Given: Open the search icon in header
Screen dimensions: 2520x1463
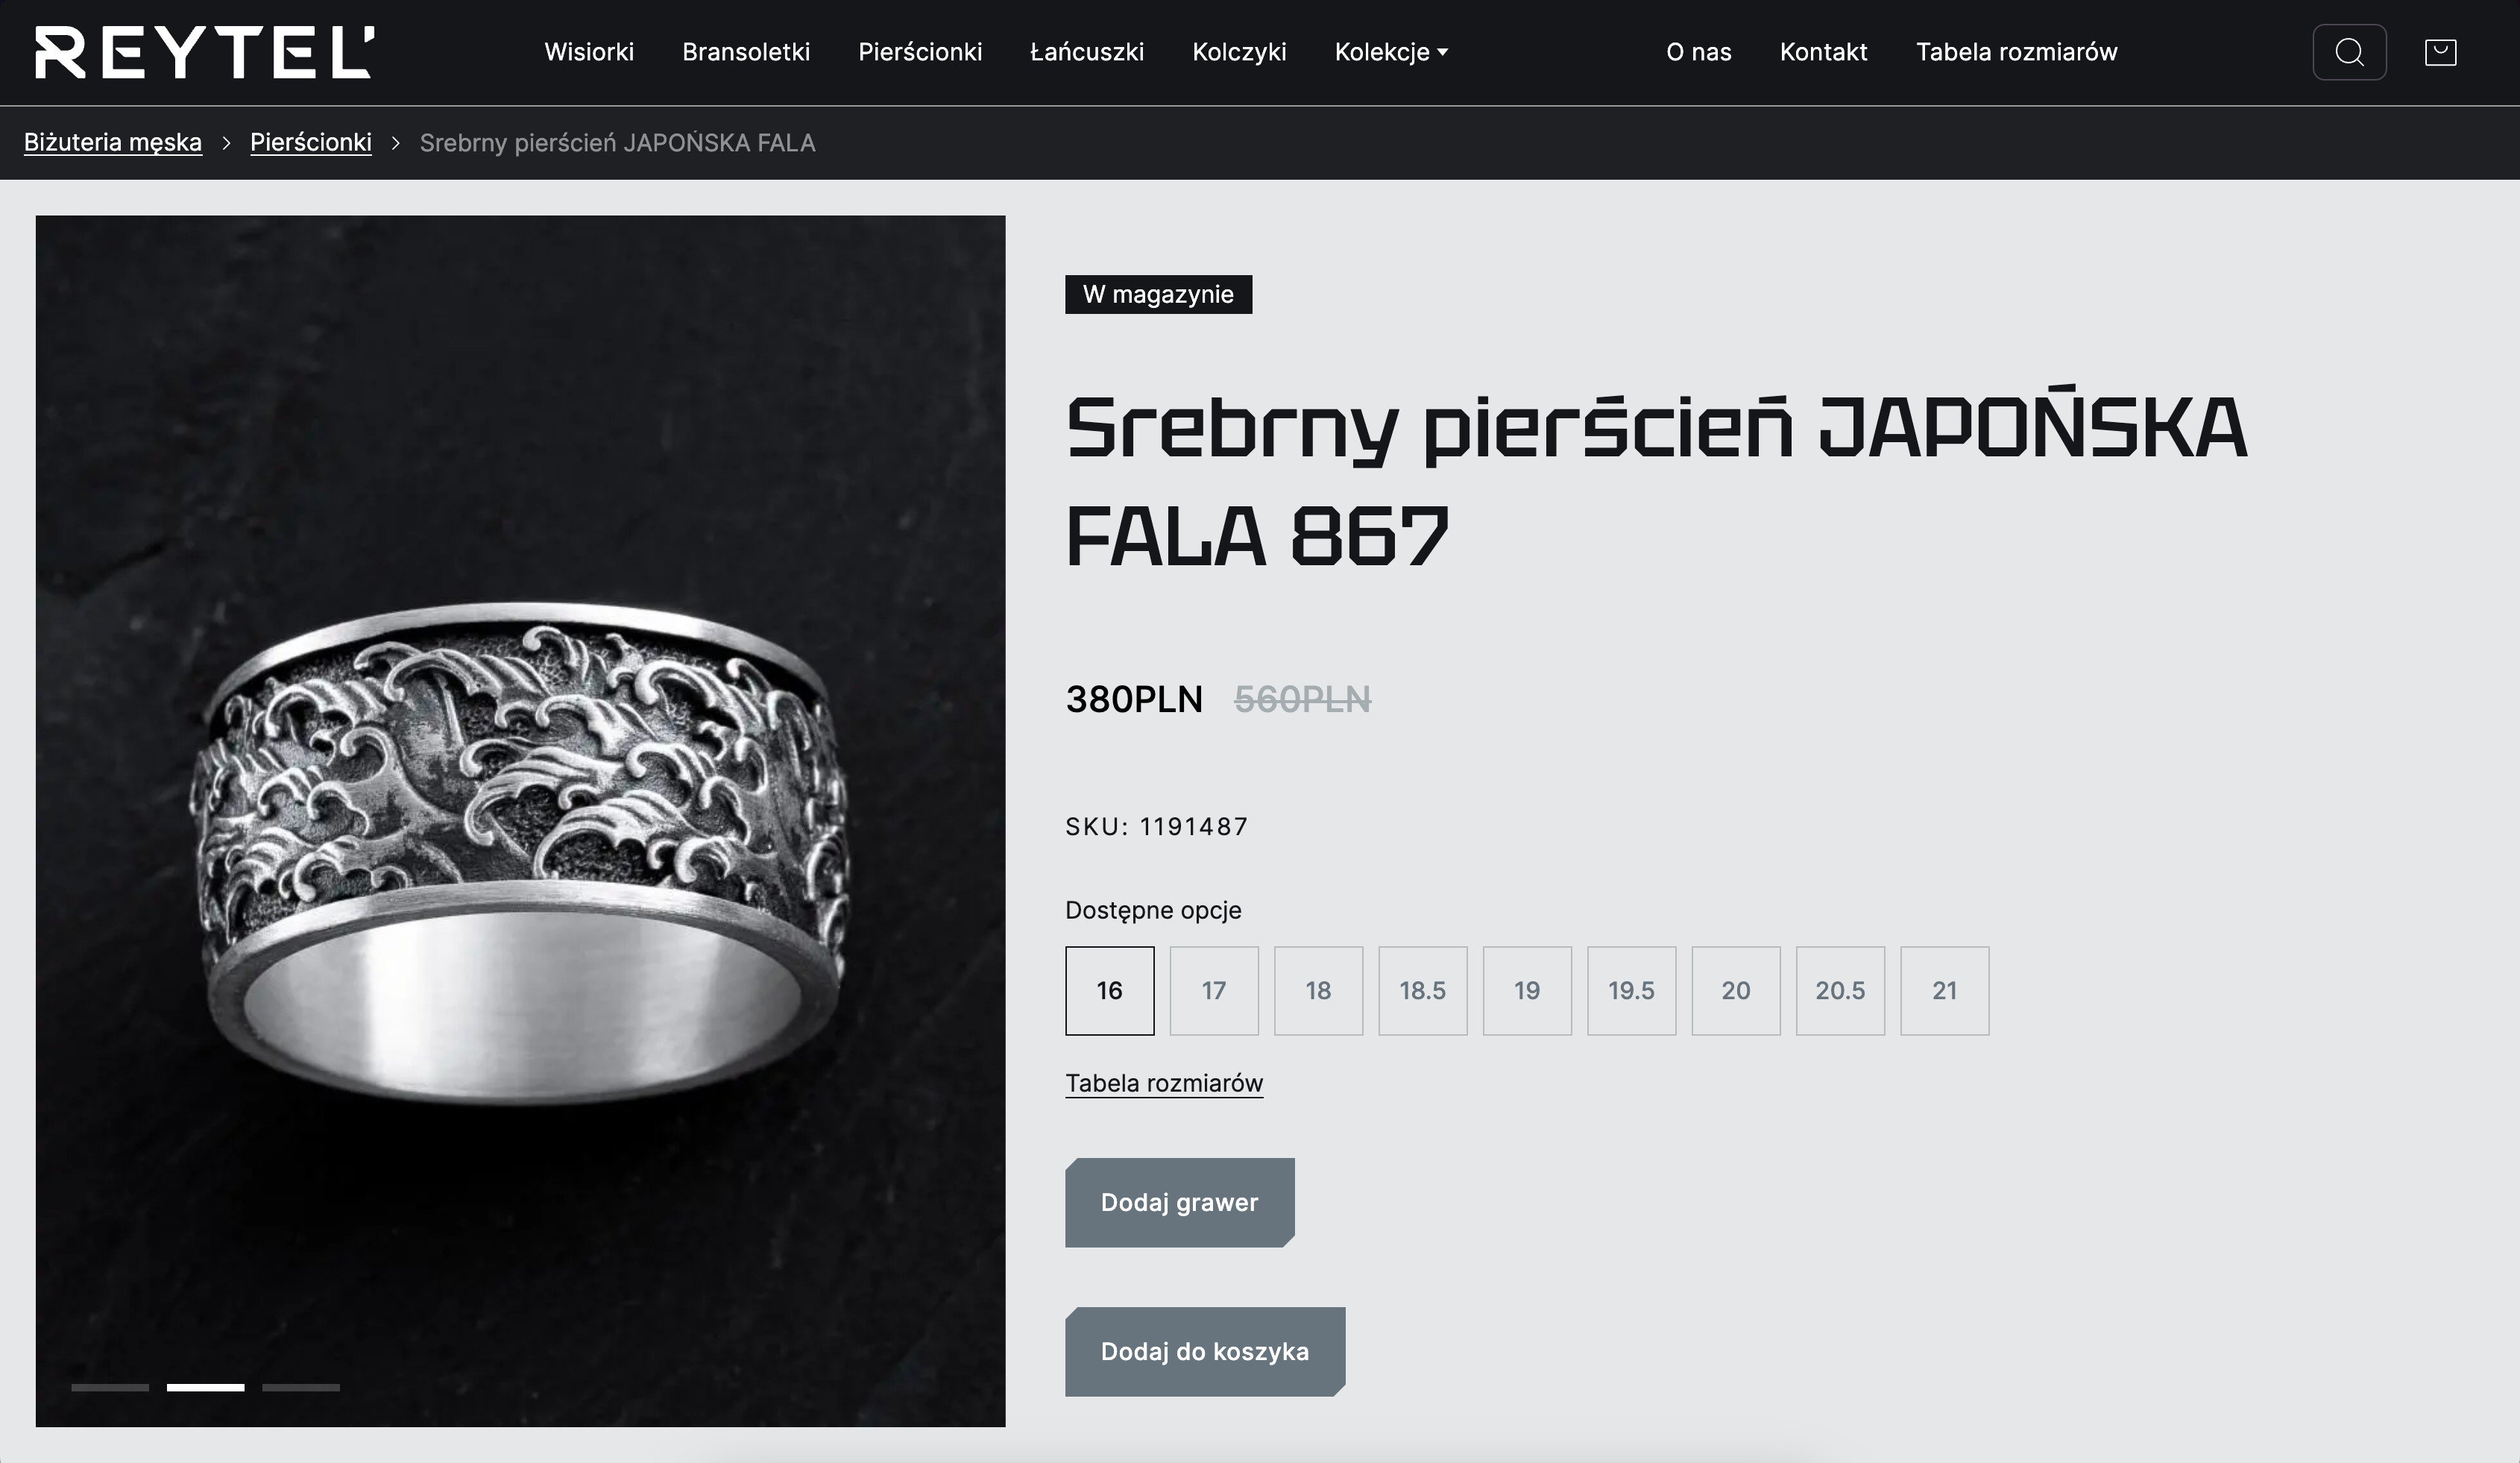Looking at the screenshot, I should [x=2349, y=52].
